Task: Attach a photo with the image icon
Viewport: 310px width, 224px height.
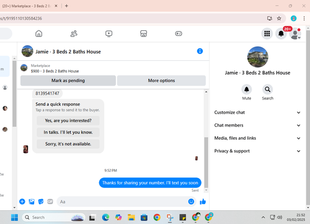Action: [32, 202]
